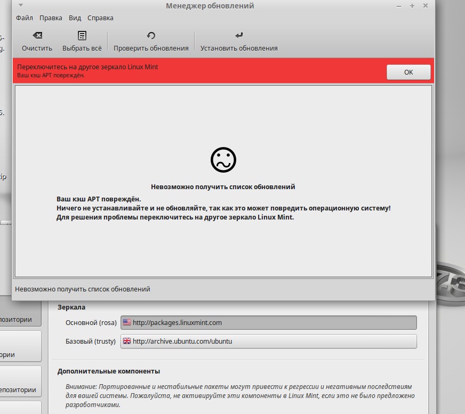This screenshot has height=414, width=465.
Task: Select the Базовый (trusty) mirror field
Action: click(x=269, y=341)
